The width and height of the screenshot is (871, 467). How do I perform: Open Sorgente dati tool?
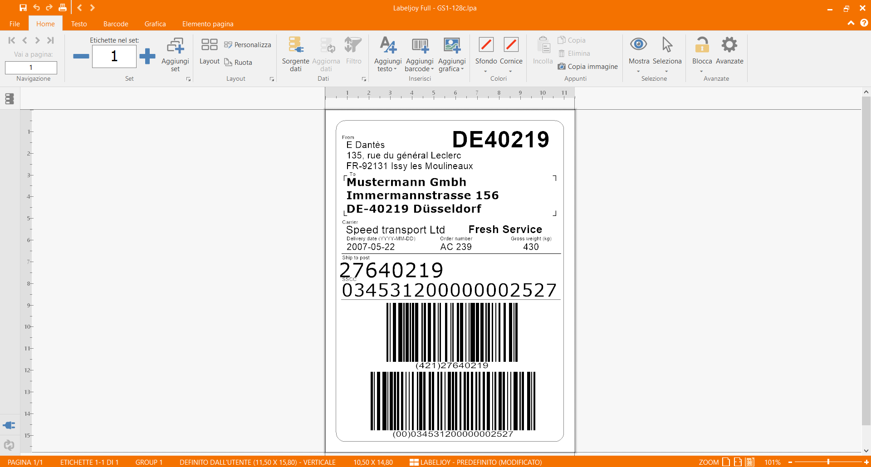(295, 54)
